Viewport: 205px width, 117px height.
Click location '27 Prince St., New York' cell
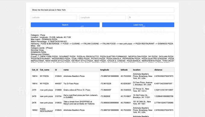point(143,90)
